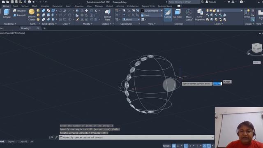Open the 2D Wireframe visual style dropdown
The width and height of the screenshot is (263, 148).
(x=152, y=11)
